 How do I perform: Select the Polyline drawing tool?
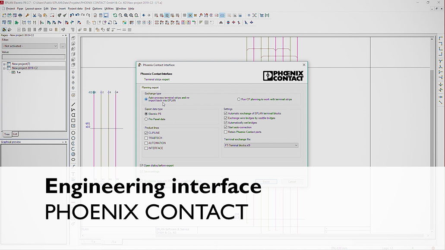click(x=73, y=109)
